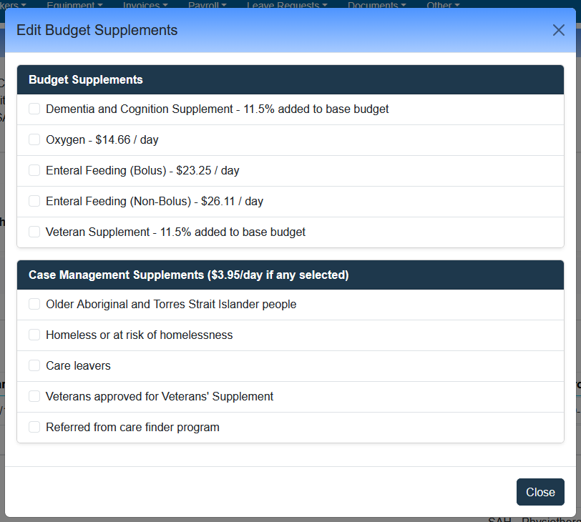Check Older Aboriginal and Torres Strait Islander people
Image resolution: width=581 pixels, height=522 pixels.
coord(34,304)
